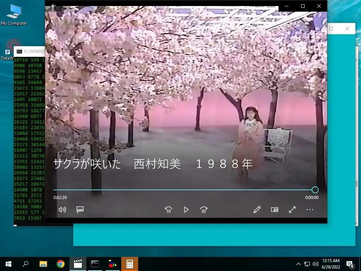Click the video seek bar handle

click(x=315, y=190)
